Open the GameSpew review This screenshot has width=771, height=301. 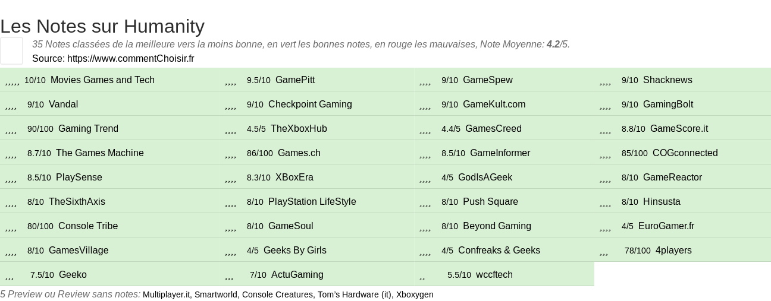[x=487, y=80]
